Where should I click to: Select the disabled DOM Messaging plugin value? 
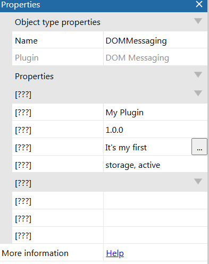[155, 57]
